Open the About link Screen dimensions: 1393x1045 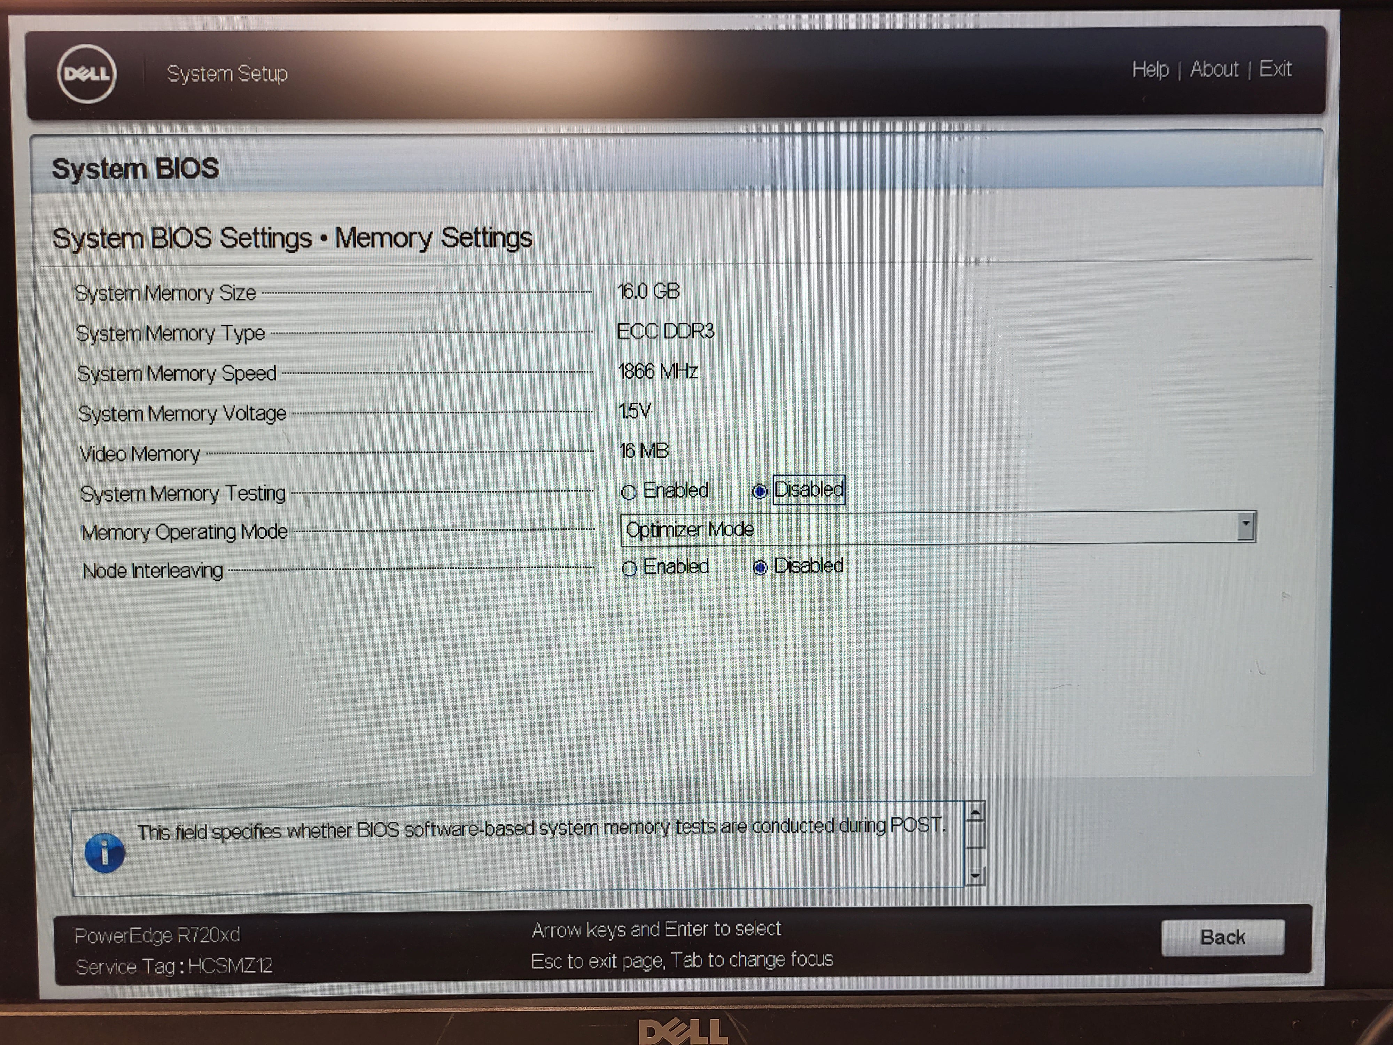[1214, 69]
